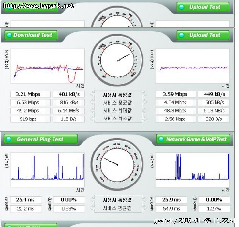Click the ping latency gauge dial
239x227 pixels.
(x=117, y=164)
